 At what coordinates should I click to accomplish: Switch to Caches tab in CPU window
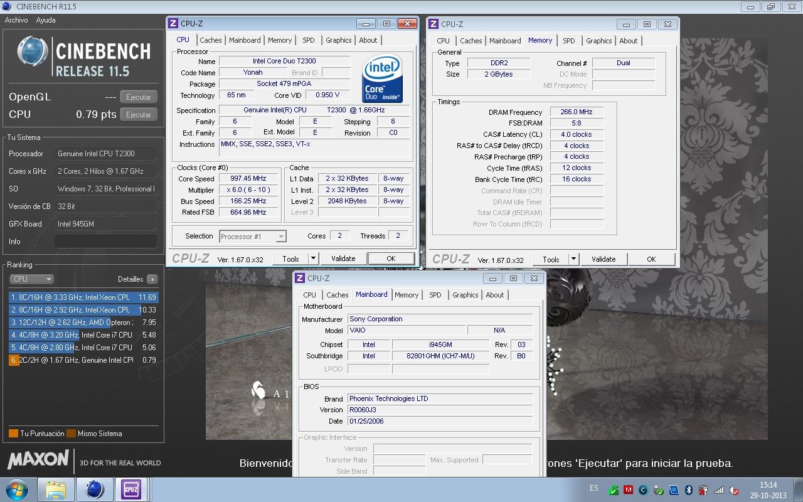(211, 40)
